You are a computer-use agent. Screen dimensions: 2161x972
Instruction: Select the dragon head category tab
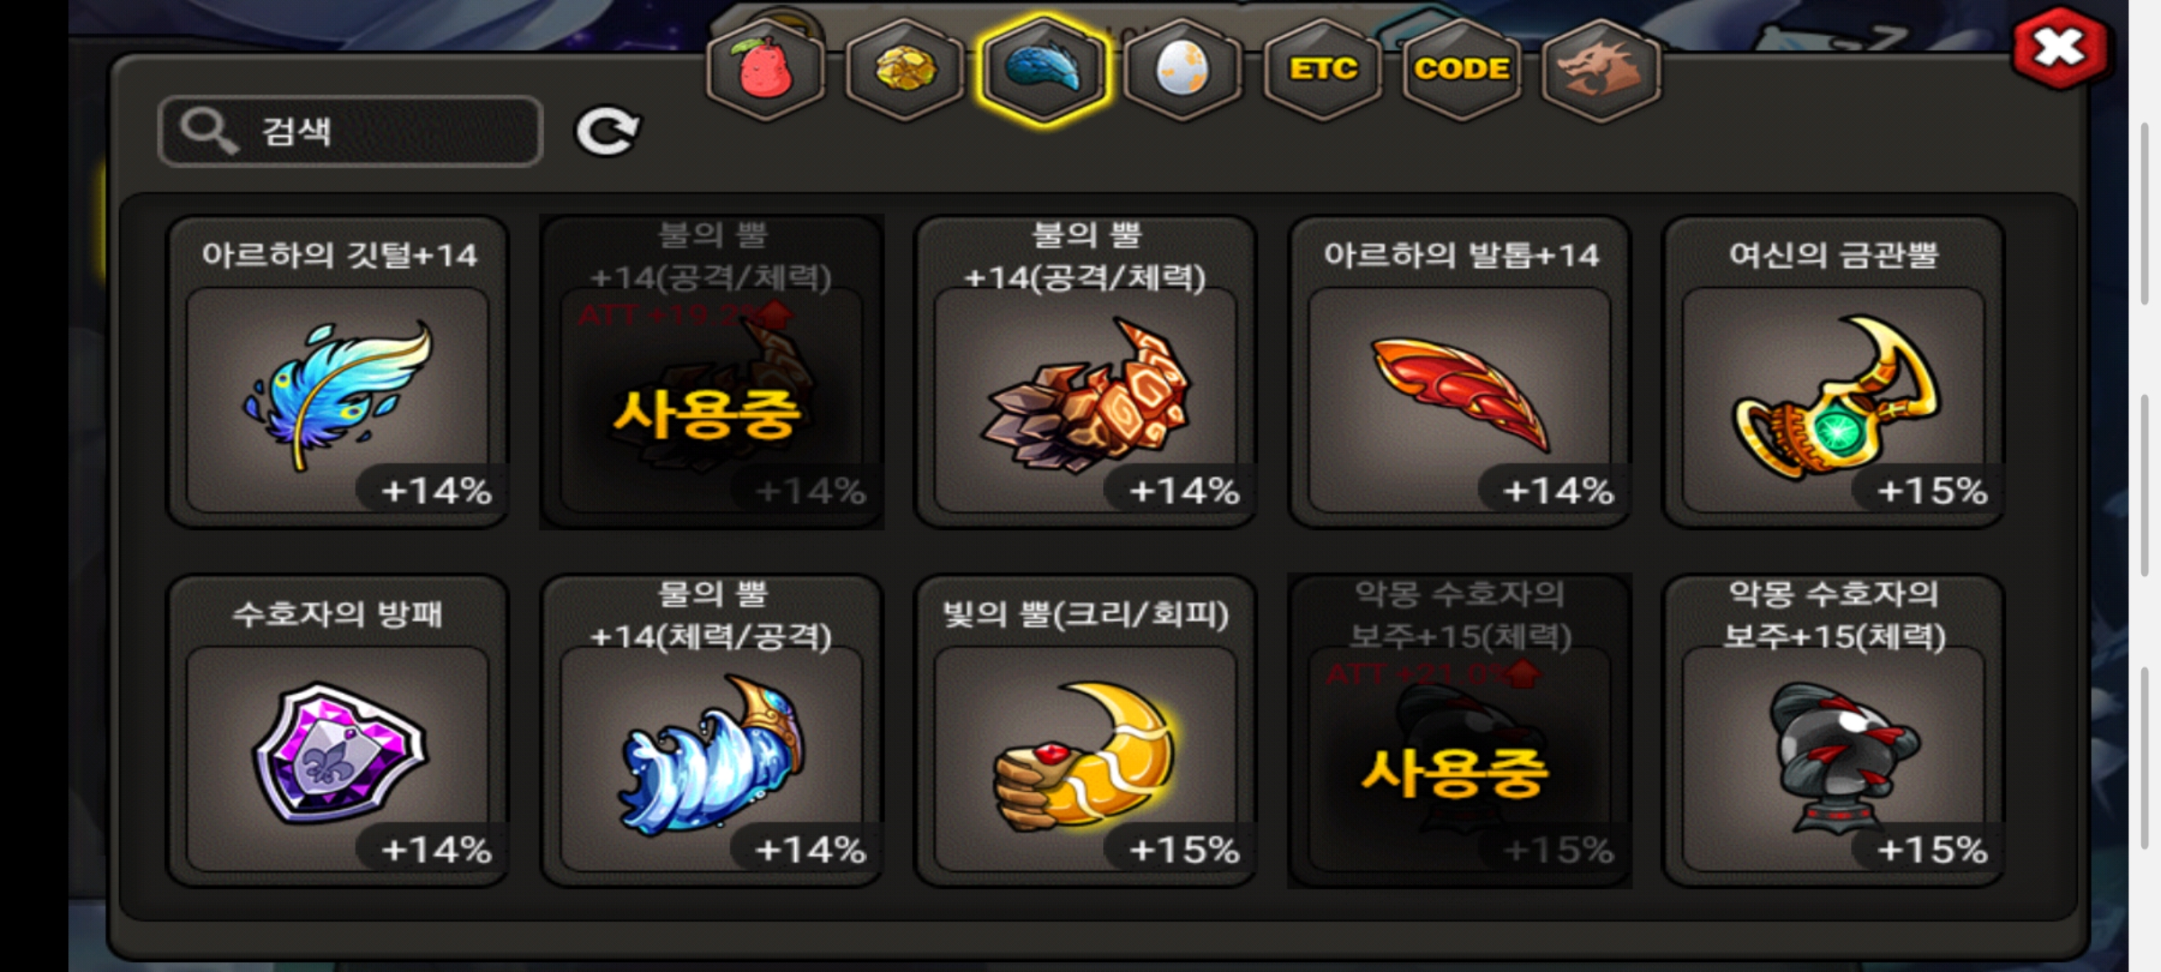(x=1601, y=70)
